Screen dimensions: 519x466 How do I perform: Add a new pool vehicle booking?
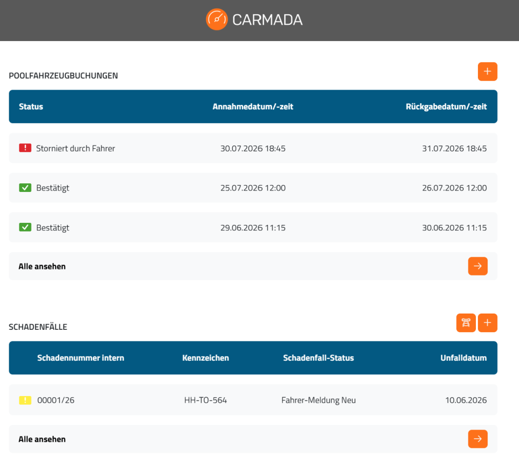[487, 71]
